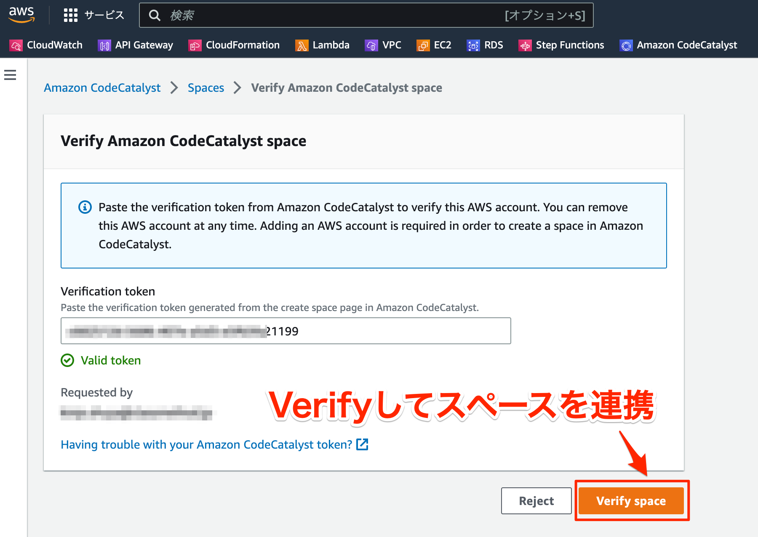Open the external link icon beside token help
The width and height of the screenshot is (758, 537).
pyautogui.click(x=362, y=444)
